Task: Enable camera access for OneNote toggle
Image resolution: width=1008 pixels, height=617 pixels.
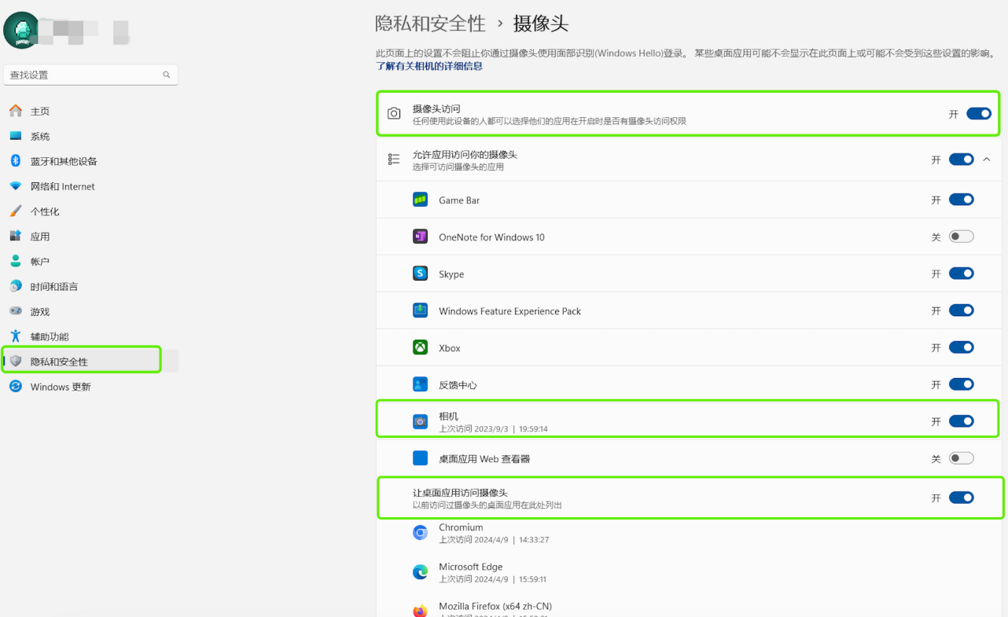Action: point(961,237)
